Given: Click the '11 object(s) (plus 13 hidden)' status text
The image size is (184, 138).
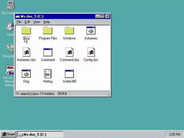Looking at the screenshot, I should (35, 94).
